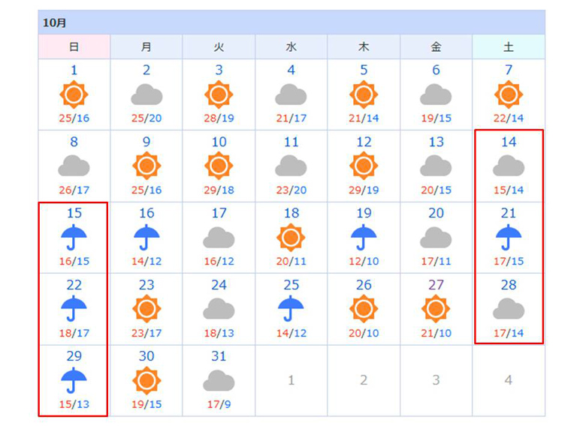
Task: Click the temperature 29/19 on October 12
Action: coord(364,190)
